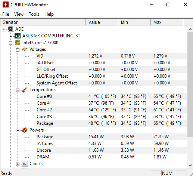Collapse the Voltages section
Image resolution: width=193 pixels, height=176 pixels.
click(18, 50)
